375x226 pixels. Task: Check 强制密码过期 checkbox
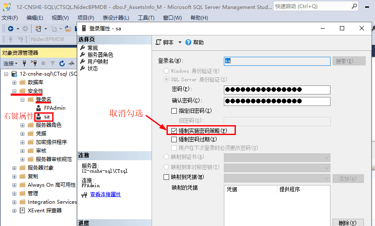point(174,139)
